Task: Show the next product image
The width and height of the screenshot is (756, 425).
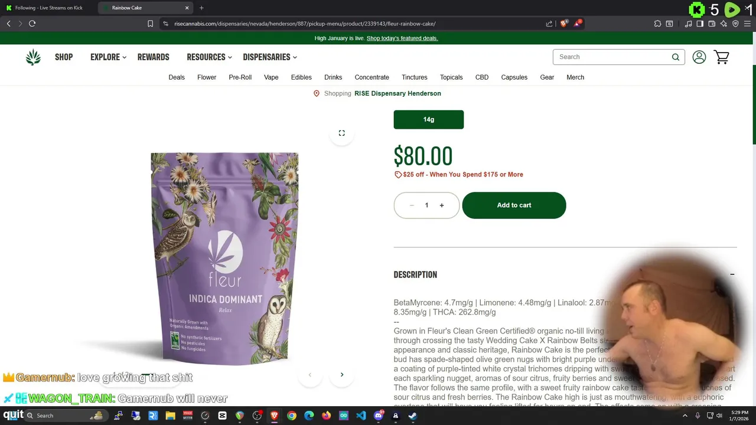Action: [341, 375]
